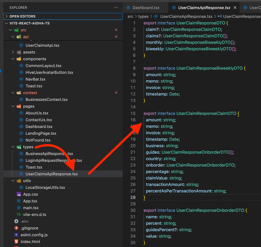Image resolution: width=261 pixels, height=247 pixels.
Task: Click interface symbol icon in breadcrumb
Action: click(220, 16)
